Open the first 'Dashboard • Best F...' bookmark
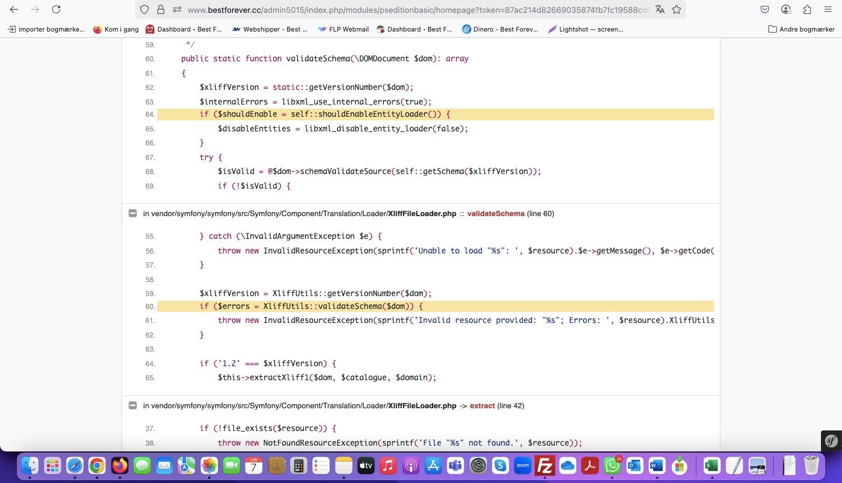 (184, 29)
